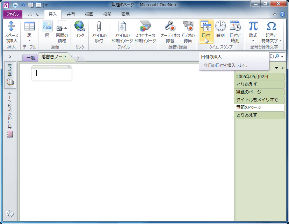Expand the notebook navigation bar chevron

[x=10, y=57]
